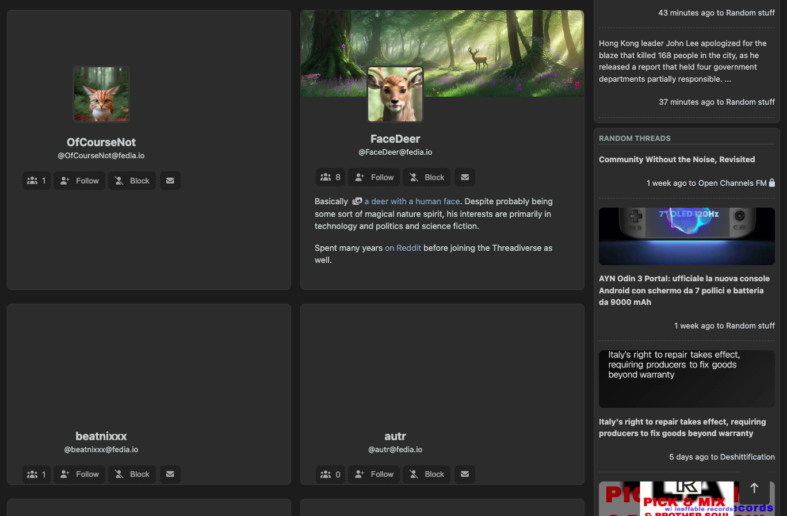Open FaceDeer's deer avatar image
The width and height of the screenshot is (787, 516).
(395, 94)
